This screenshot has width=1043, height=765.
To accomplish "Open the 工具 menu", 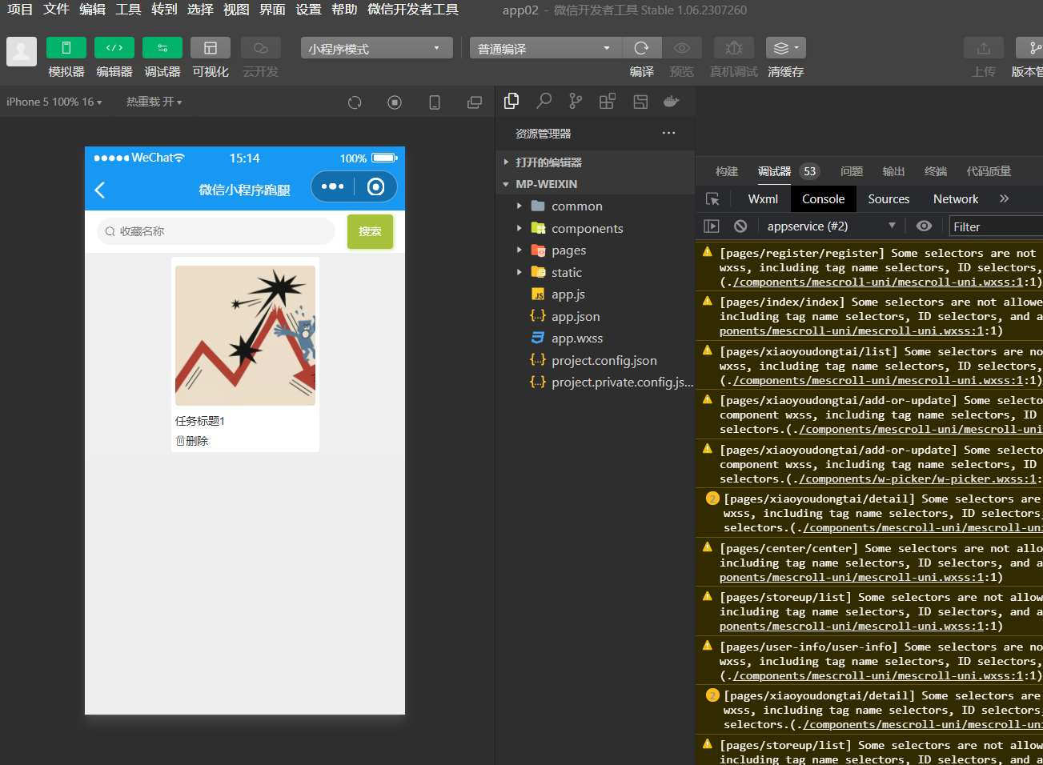I will (128, 10).
